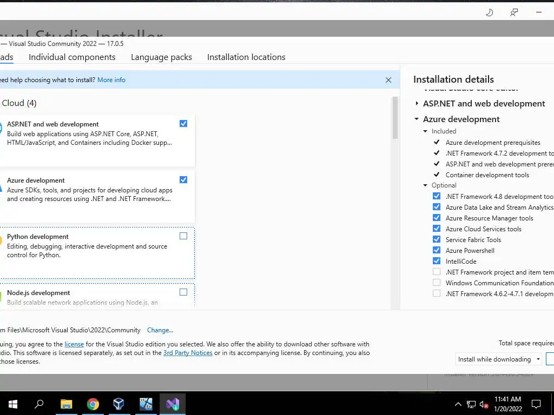Show hidden system tray icons
Image resolution: width=554 pixels, height=415 pixels.
(x=458, y=404)
